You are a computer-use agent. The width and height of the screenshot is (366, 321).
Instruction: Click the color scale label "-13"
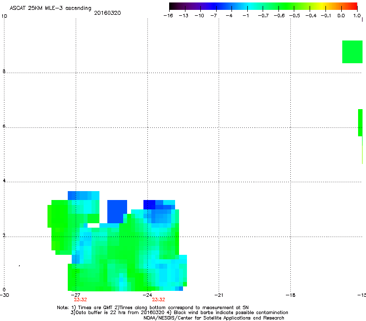click(x=183, y=16)
